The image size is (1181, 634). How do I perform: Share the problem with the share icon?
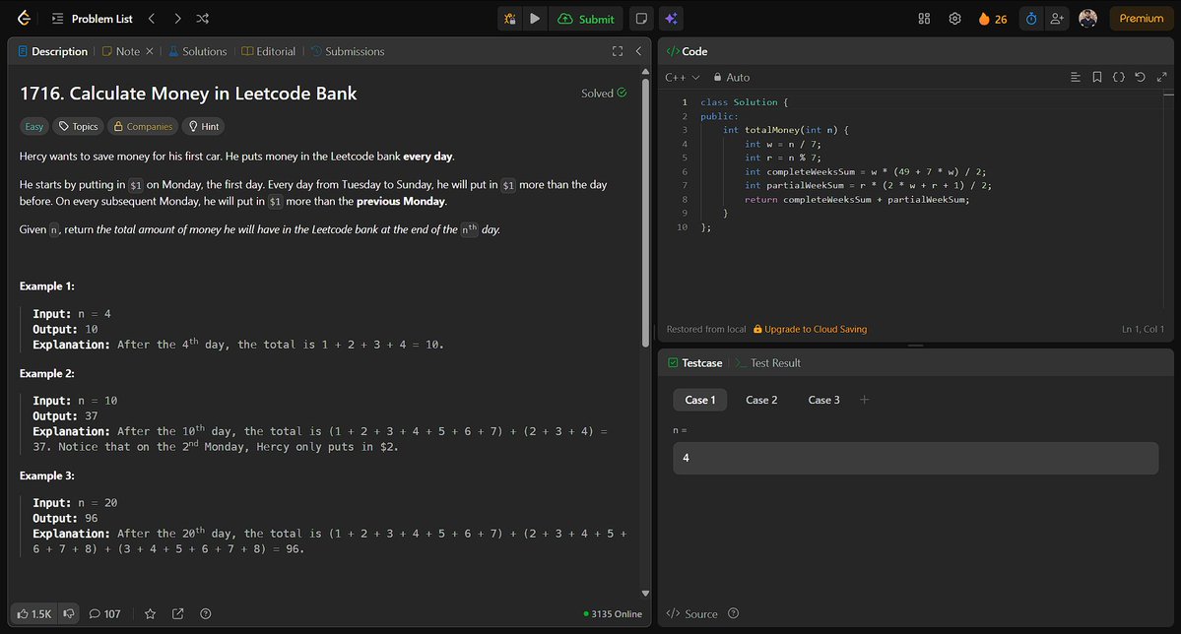click(x=177, y=613)
